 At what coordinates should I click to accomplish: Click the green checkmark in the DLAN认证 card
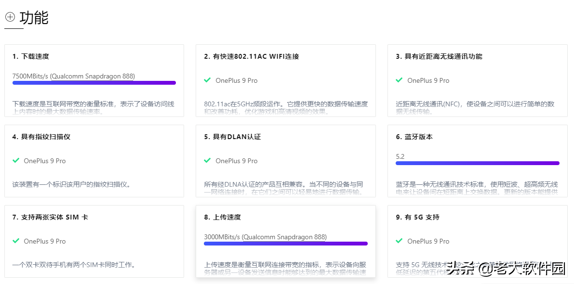pyautogui.click(x=207, y=160)
